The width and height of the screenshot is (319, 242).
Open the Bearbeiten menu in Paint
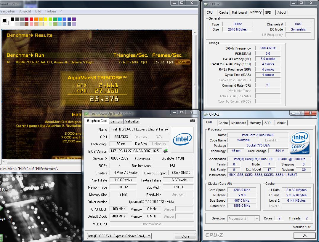pos(7,11)
